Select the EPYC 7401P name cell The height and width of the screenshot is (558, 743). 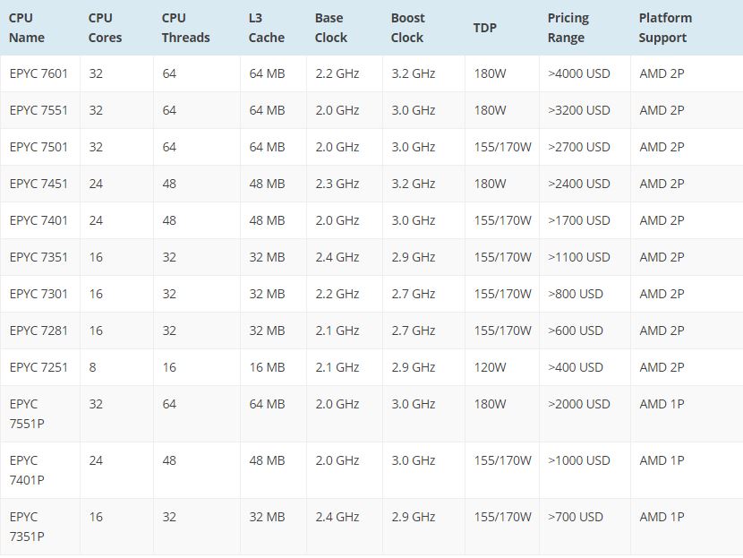click(x=27, y=470)
